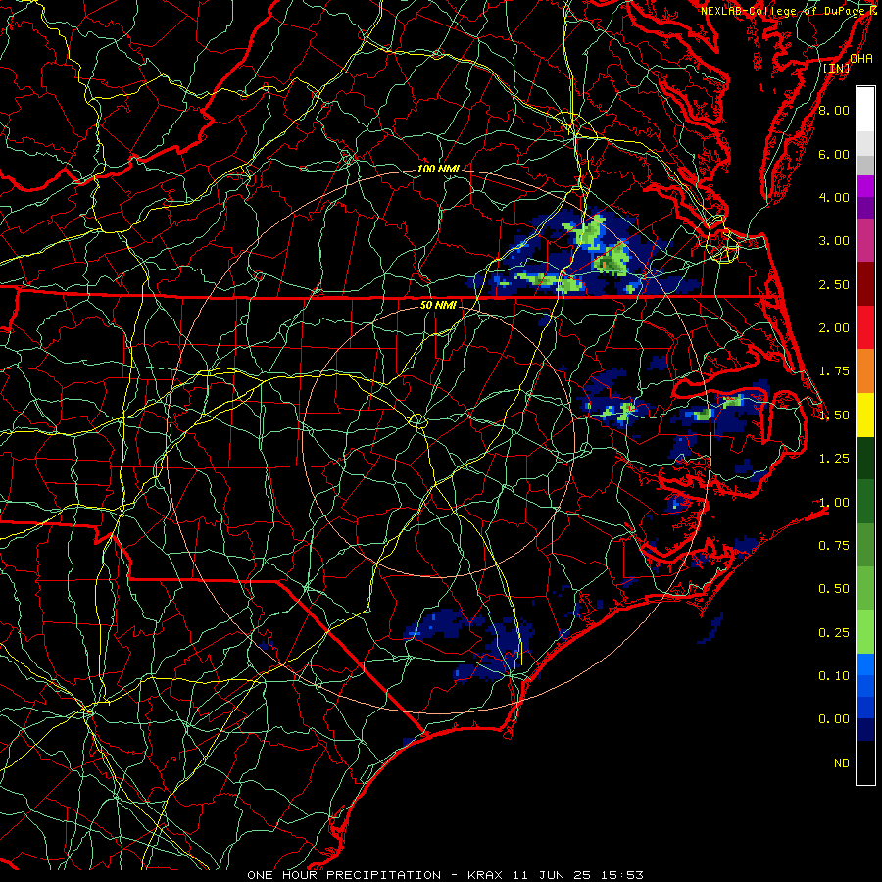882x882 pixels.
Task: Click the 0.25 legend value
Action: pyautogui.click(x=834, y=633)
